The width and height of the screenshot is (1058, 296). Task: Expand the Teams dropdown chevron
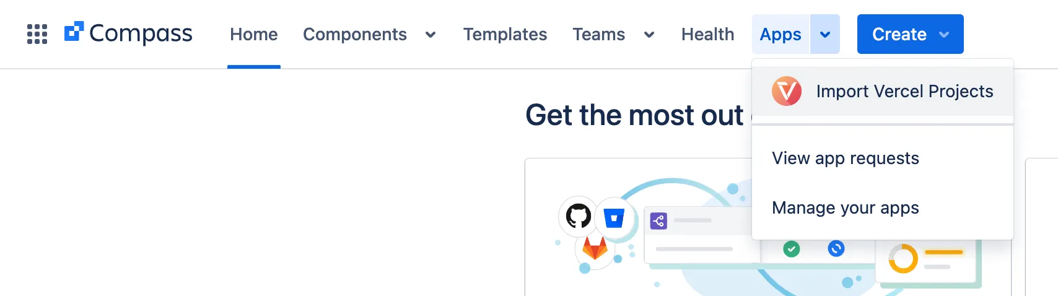pyautogui.click(x=649, y=35)
